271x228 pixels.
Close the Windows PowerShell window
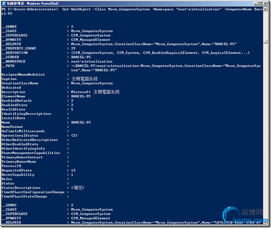pos(265,3)
